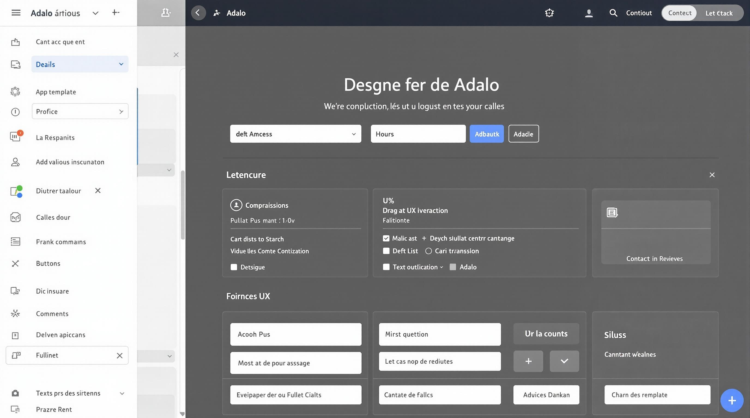This screenshot has height=418, width=750.
Task: Open the hamburger menu icon
Action: [16, 13]
